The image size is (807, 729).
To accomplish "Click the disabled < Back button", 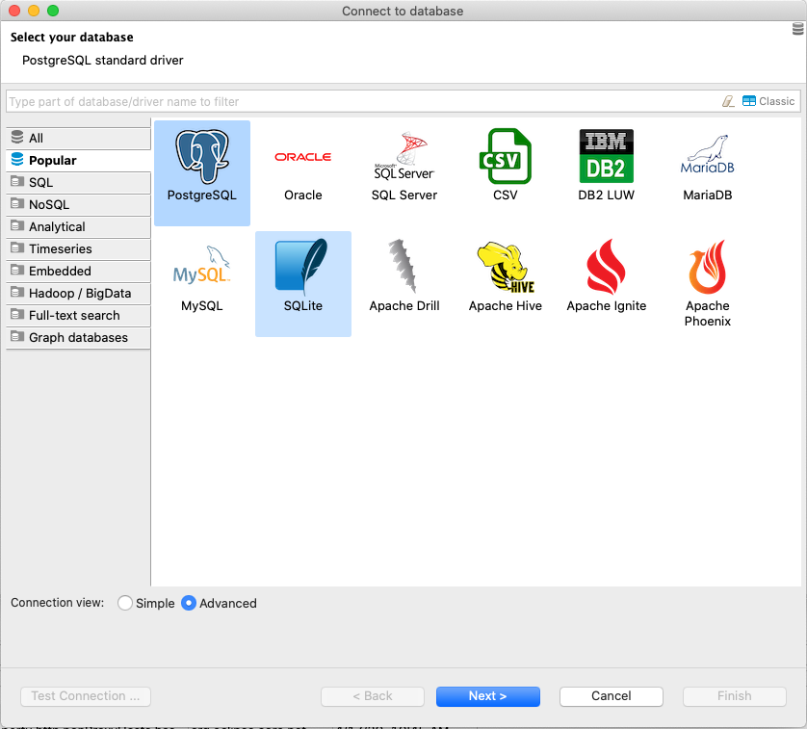I will point(373,696).
